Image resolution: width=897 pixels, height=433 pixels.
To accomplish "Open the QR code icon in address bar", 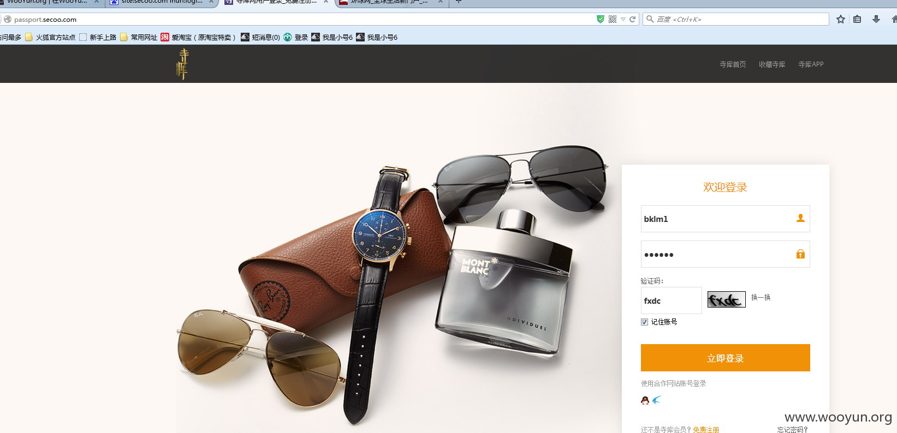I will tap(613, 19).
